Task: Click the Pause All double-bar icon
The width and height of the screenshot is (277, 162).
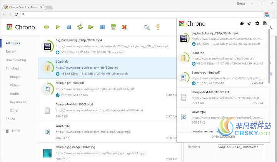Action: [x=102, y=27]
